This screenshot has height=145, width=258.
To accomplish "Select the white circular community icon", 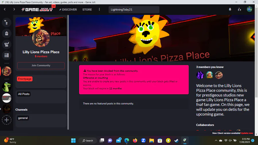I will [7, 98].
